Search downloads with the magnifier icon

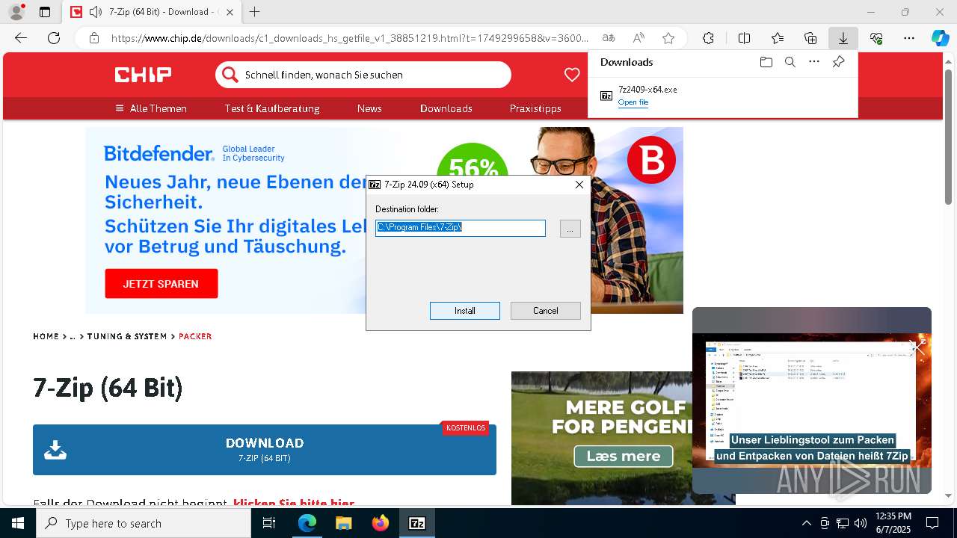point(790,62)
